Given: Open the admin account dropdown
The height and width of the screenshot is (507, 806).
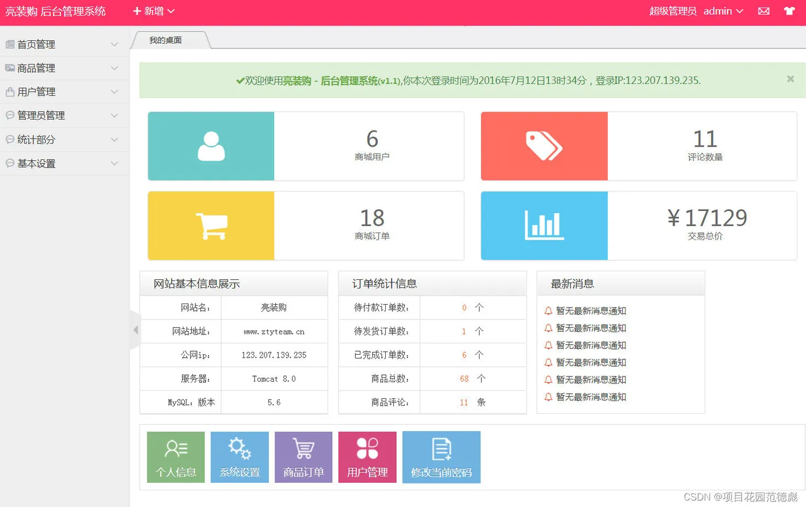Looking at the screenshot, I should pos(723,11).
